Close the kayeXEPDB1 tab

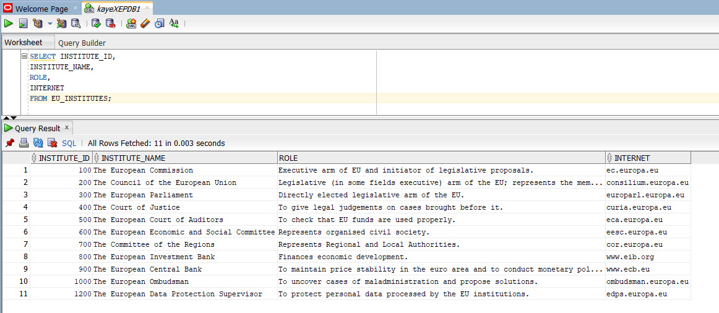147,8
